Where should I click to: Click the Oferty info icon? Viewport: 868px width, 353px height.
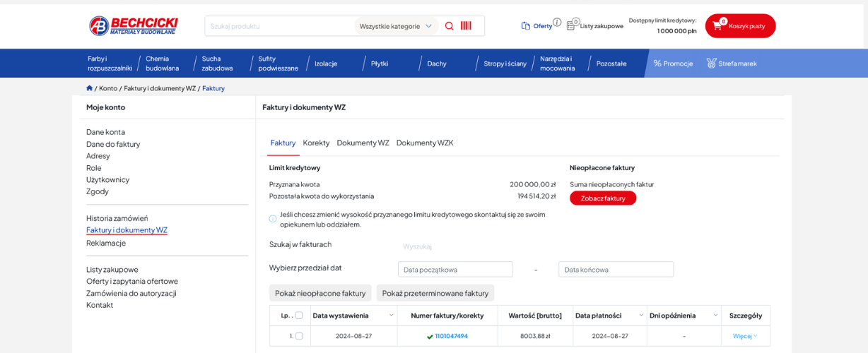click(x=557, y=23)
